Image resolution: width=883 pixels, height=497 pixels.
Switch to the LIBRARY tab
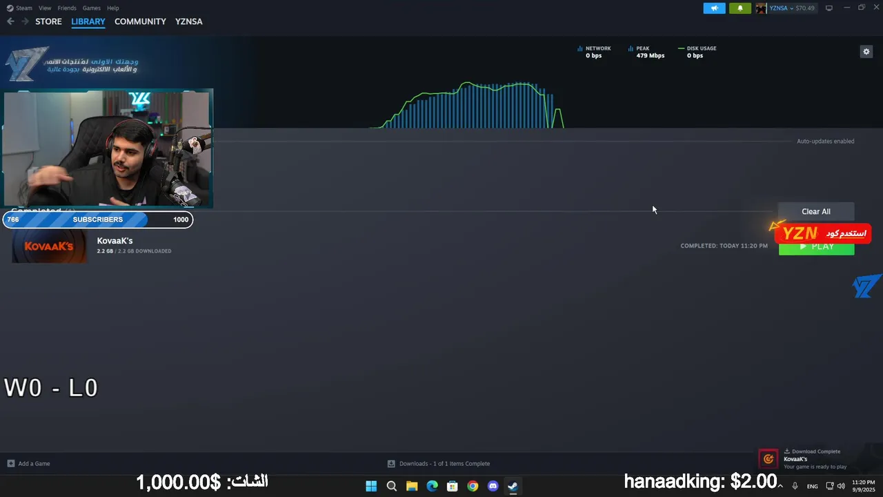tap(88, 21)
